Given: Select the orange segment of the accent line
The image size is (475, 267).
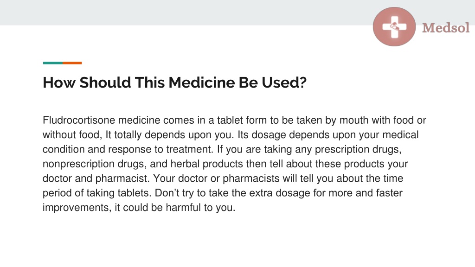Looking at the screenshot, I should pos(72,63).
